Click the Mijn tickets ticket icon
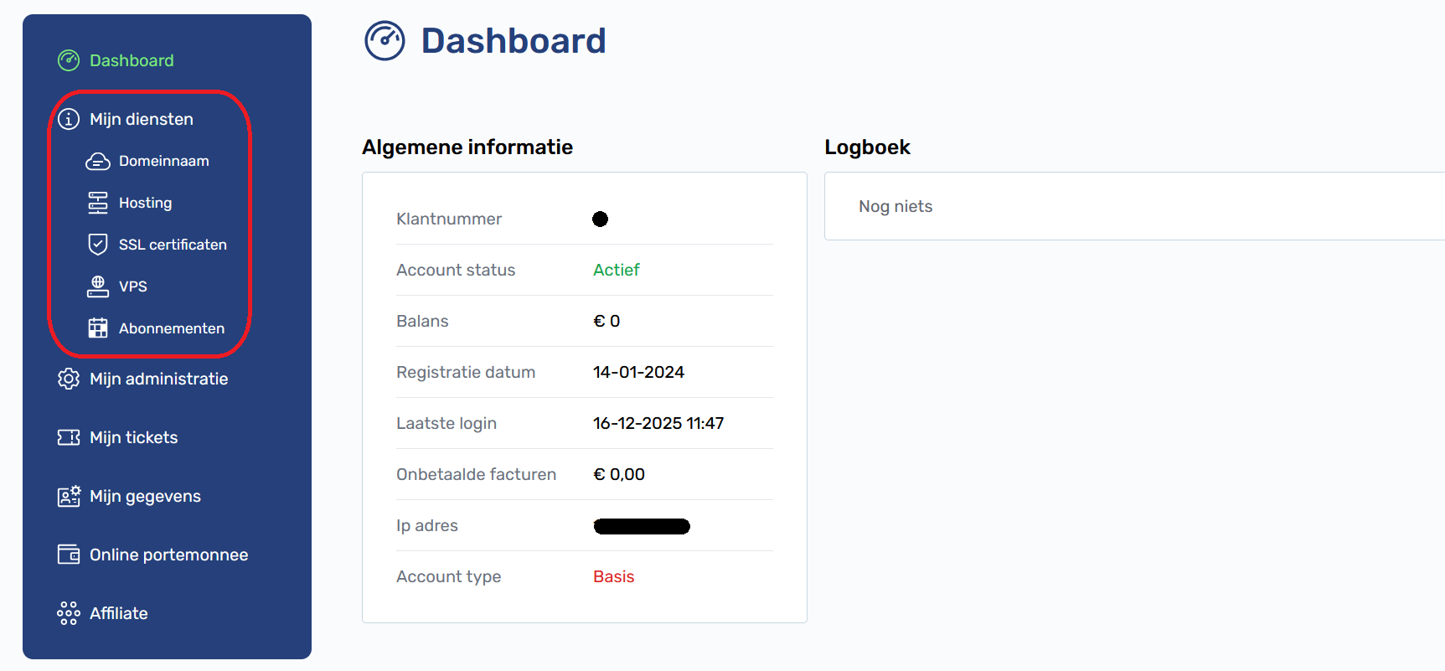1445x671 pixels. click(69, 437)
